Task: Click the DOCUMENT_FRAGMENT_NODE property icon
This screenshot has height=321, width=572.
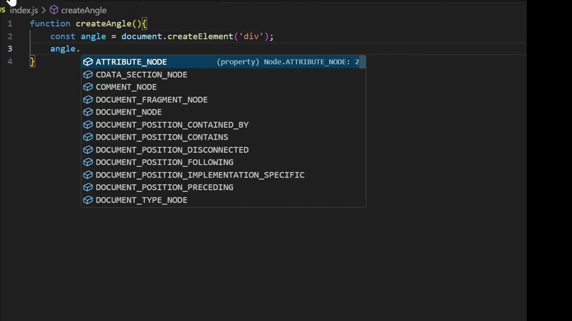Action: (x=88, y=99)
